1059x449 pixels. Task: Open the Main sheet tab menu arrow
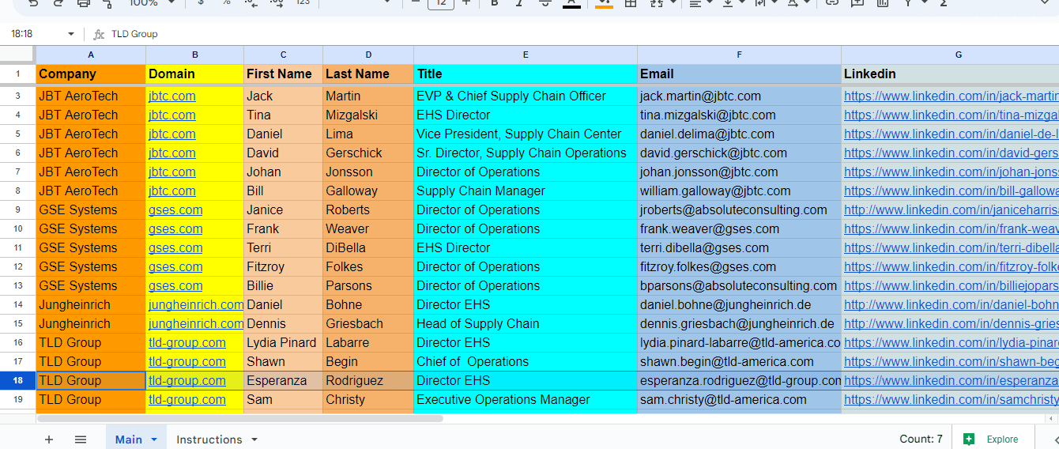click(153, 439)
